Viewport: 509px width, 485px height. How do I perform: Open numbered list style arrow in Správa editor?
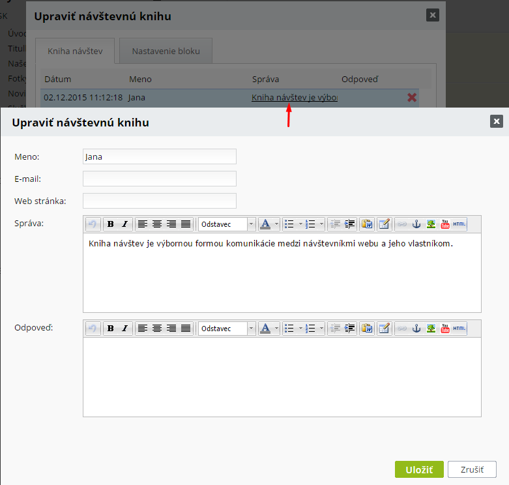(321, 224)
